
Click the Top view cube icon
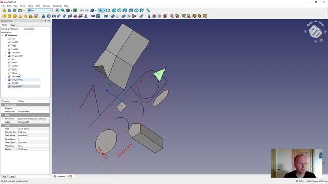[119, 10]
